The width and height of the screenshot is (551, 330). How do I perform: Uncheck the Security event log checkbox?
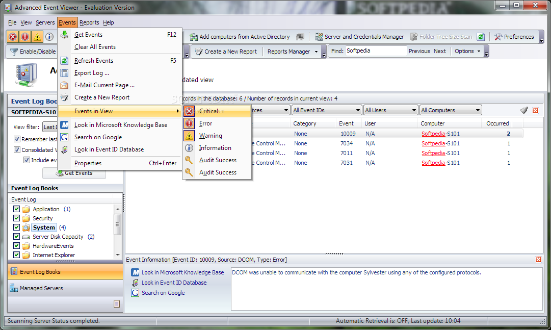pyautogui.click(x=16, y=218)
